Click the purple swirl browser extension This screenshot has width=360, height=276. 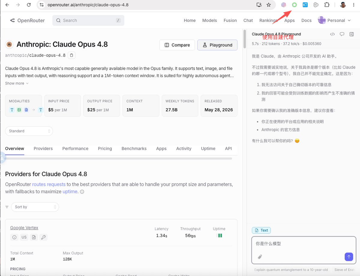[x=283, y=5]
